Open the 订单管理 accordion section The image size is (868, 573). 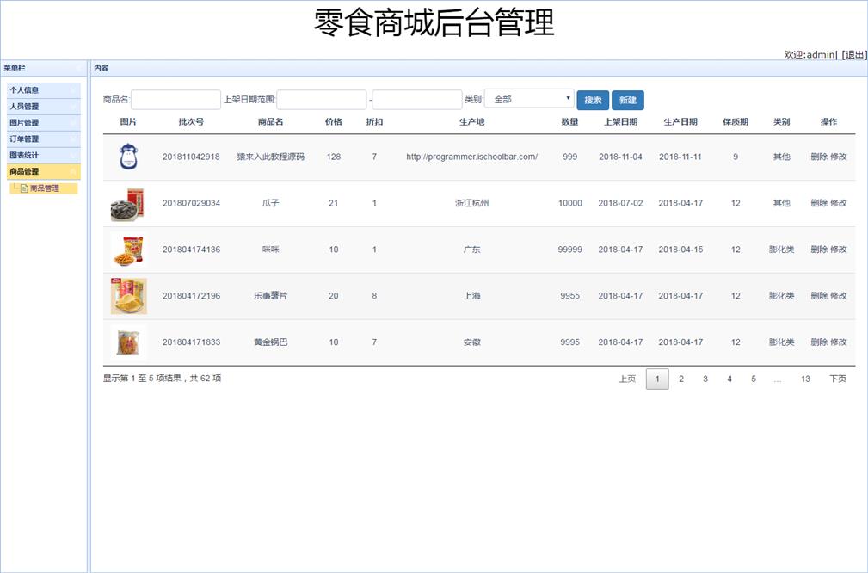point(43,139)
